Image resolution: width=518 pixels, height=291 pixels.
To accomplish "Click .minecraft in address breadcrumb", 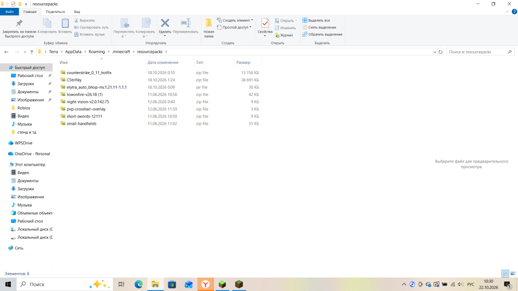I will (121, 52).
